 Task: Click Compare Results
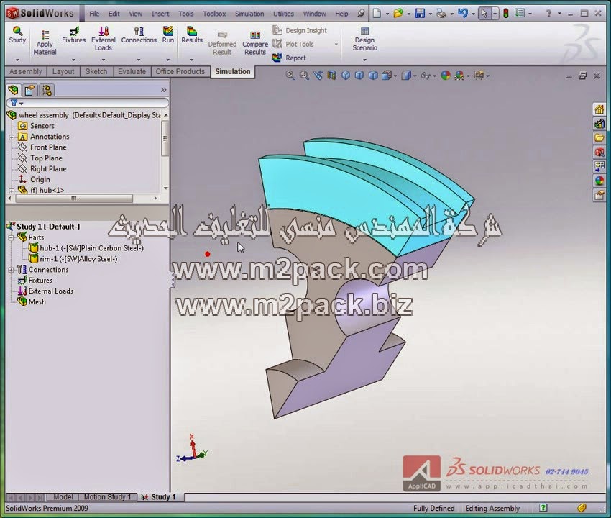[255, 43]
